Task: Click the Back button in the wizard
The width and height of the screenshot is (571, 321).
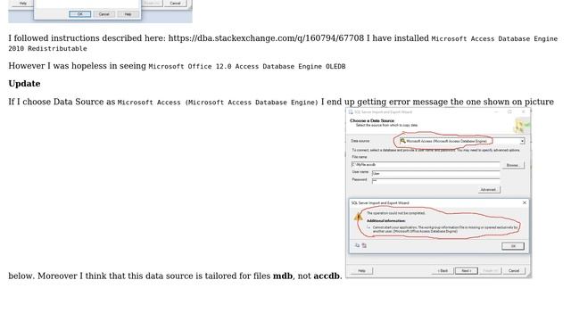Action: (443, 271)
